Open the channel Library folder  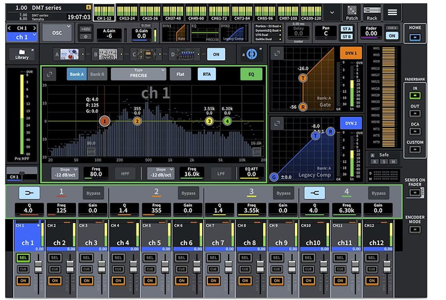tap(22, 54)
